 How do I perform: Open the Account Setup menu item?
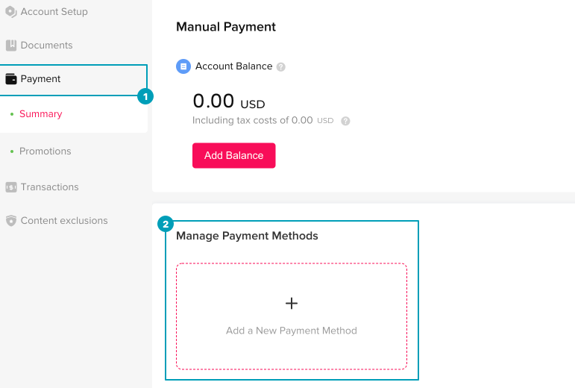click(54, 12)
